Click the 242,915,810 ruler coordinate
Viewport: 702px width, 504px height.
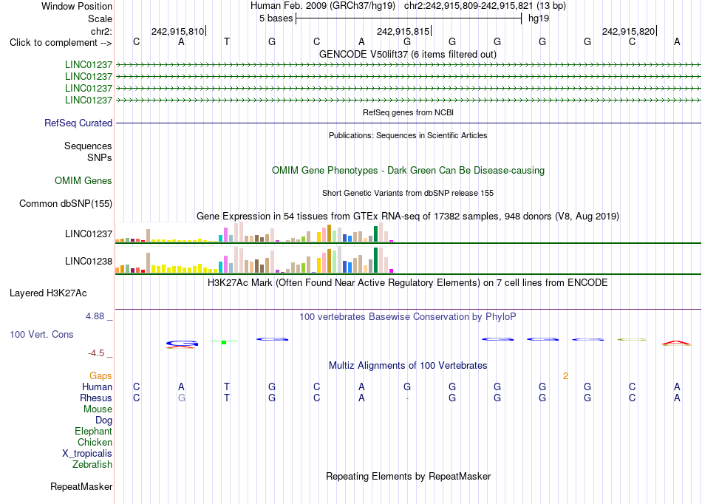pyautogui.click(x=177, y=31)
